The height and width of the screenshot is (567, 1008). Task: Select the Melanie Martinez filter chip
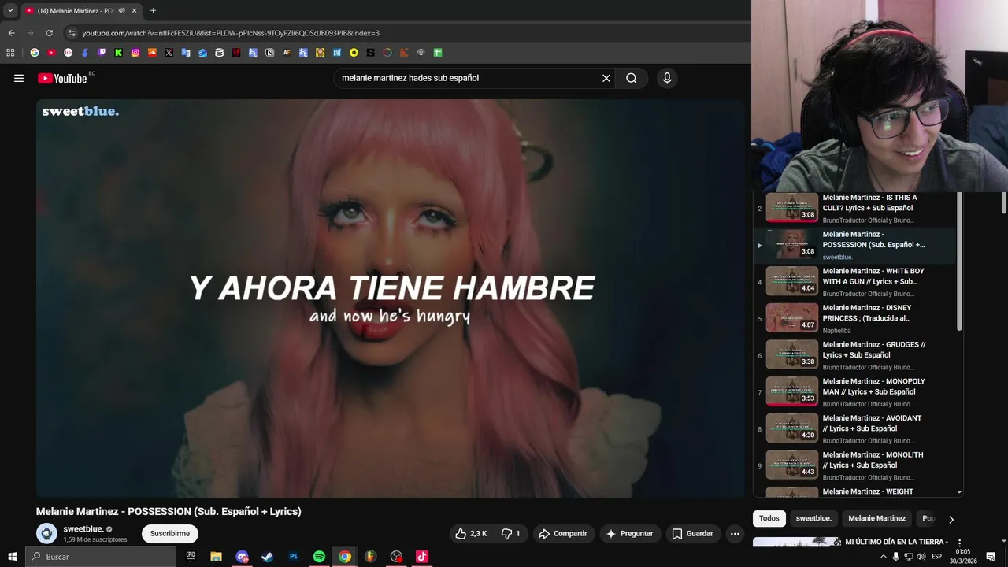pos(876,518)
